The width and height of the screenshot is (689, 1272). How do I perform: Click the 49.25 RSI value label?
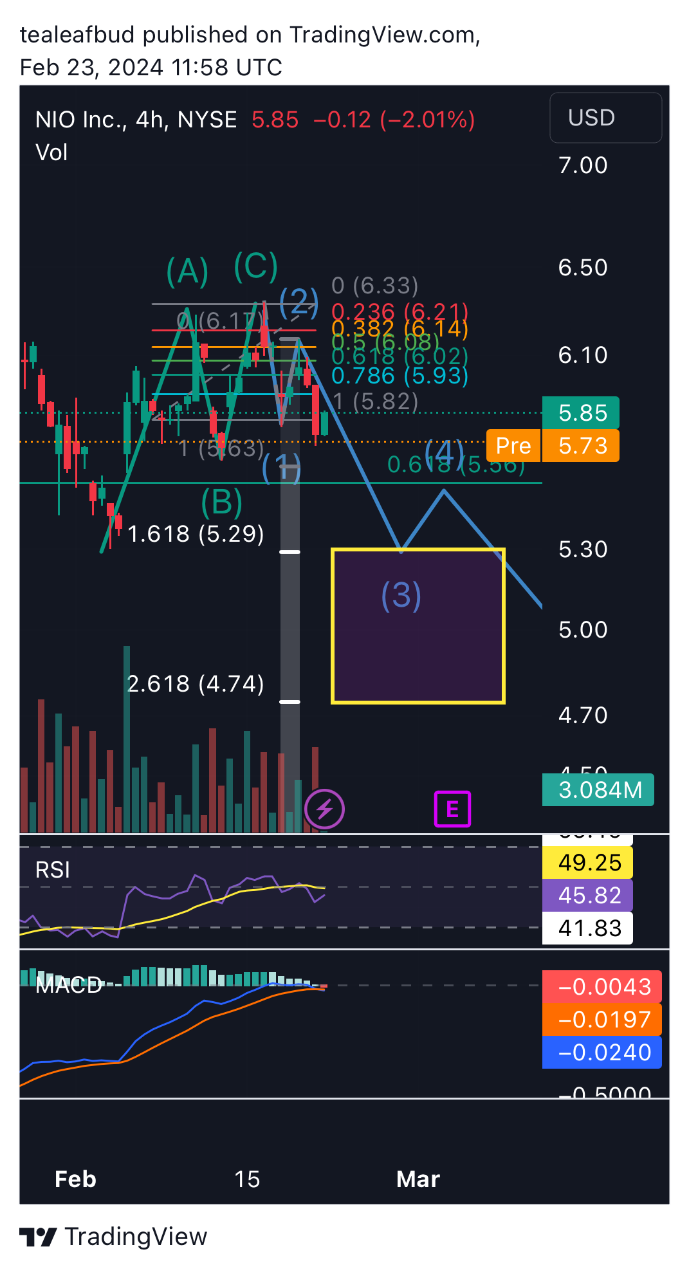(588, 862)
